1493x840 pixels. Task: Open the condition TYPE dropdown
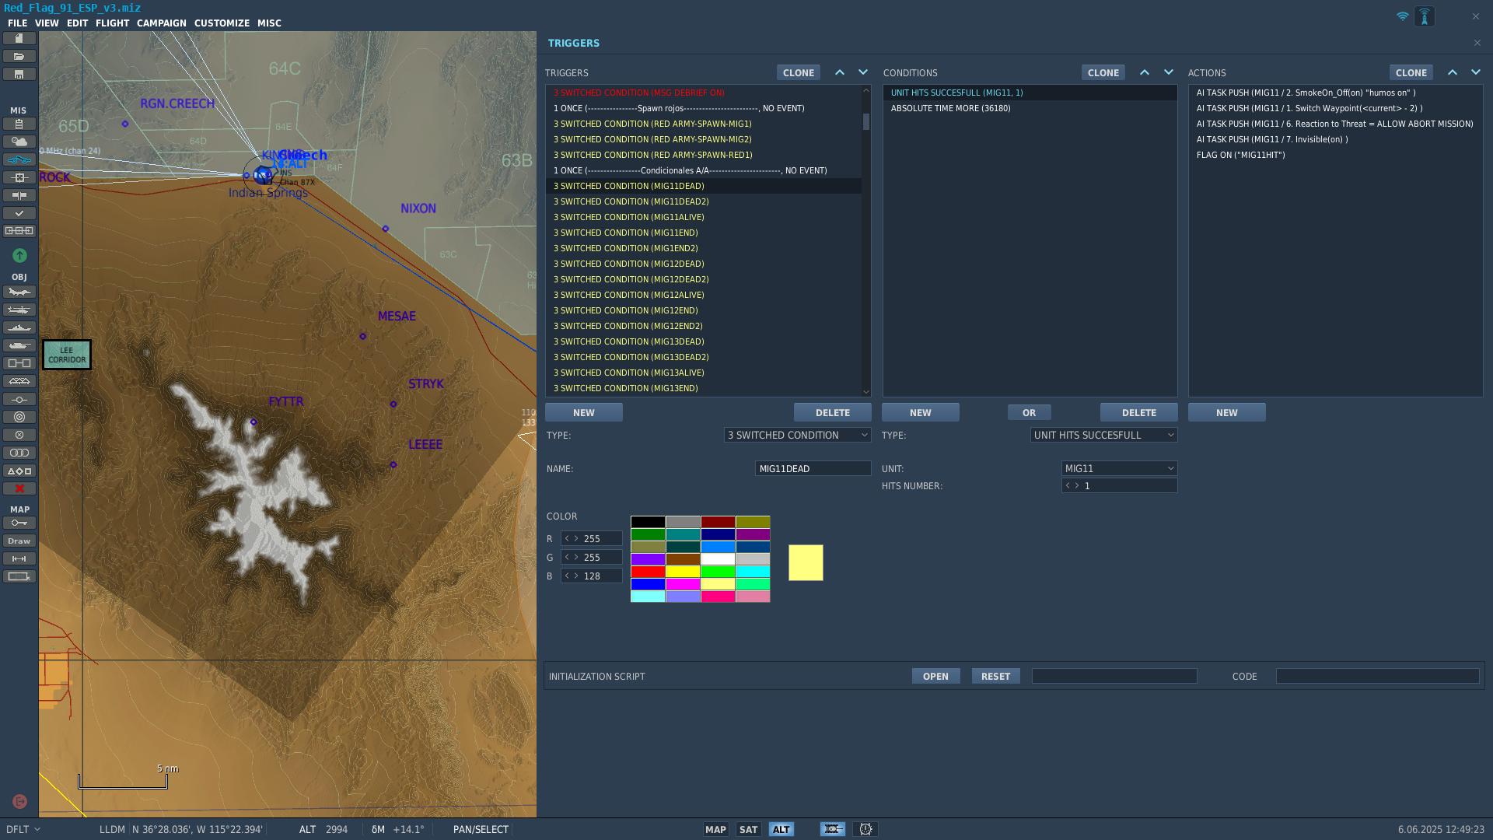pyautogui.click(x=1103, y=436)
